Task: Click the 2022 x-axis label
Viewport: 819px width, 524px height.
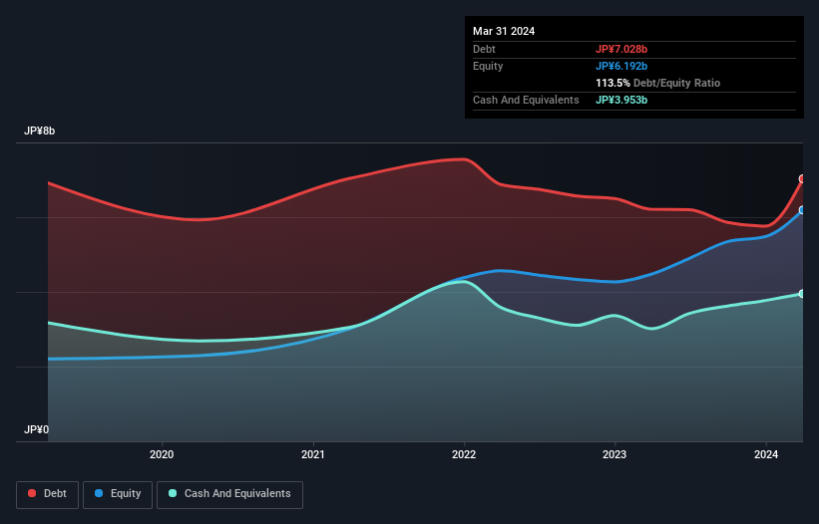Action: [x=464, y=454]
